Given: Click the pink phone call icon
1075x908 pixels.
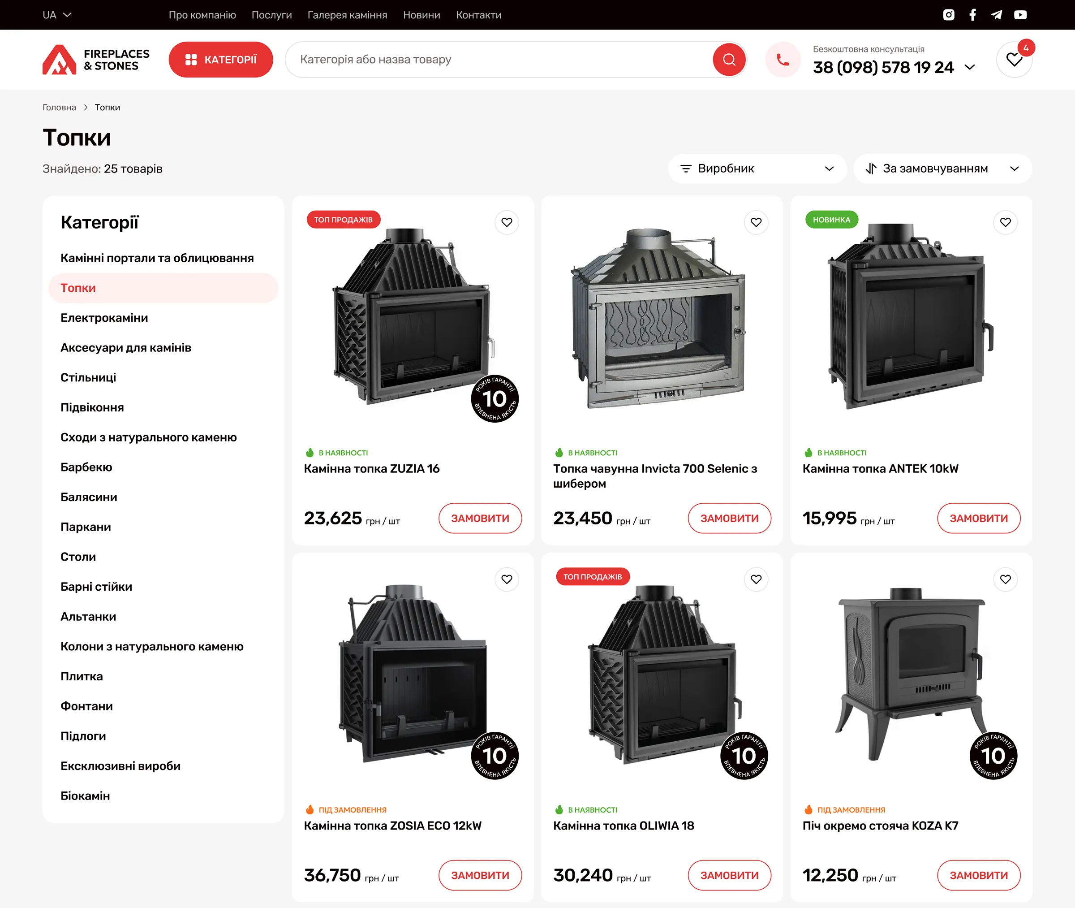Looking at the screenshot, I should 783,60.
